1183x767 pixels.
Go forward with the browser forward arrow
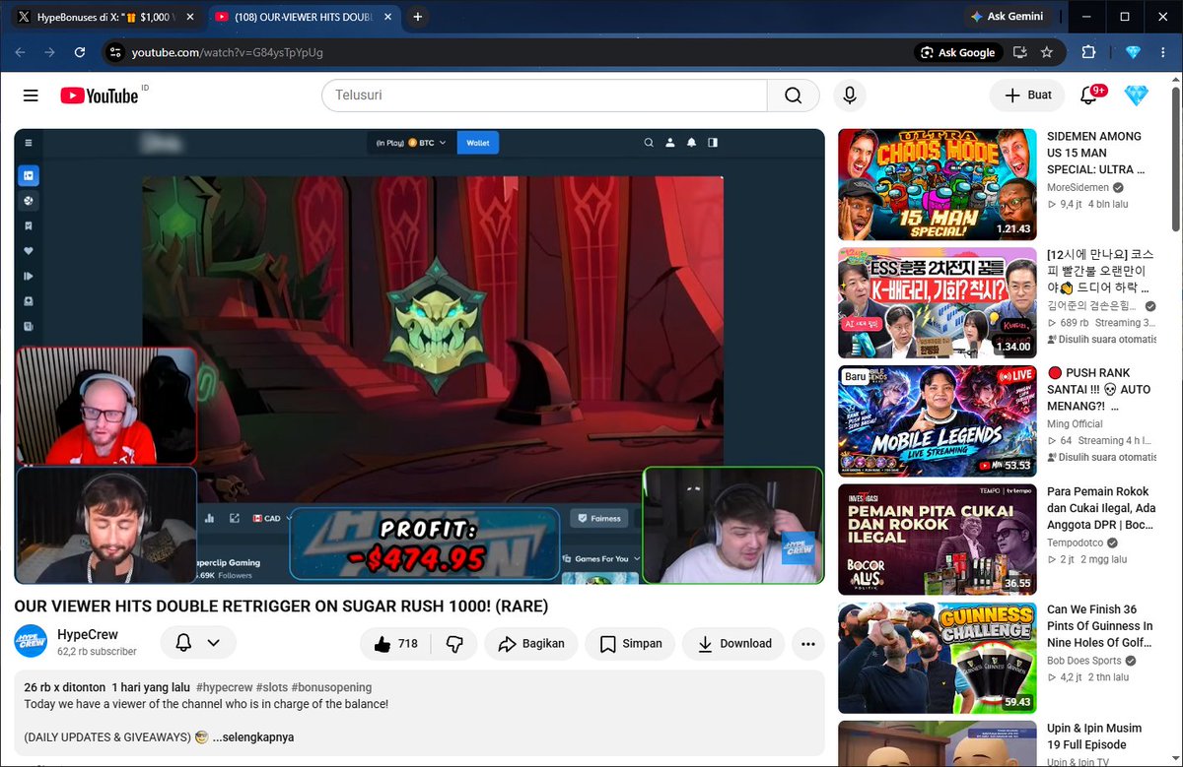(x=49, y=52)
